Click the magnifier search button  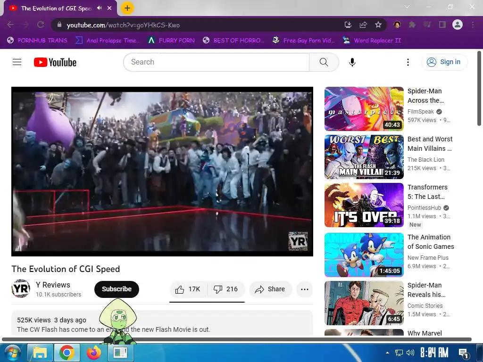[324, 62]
